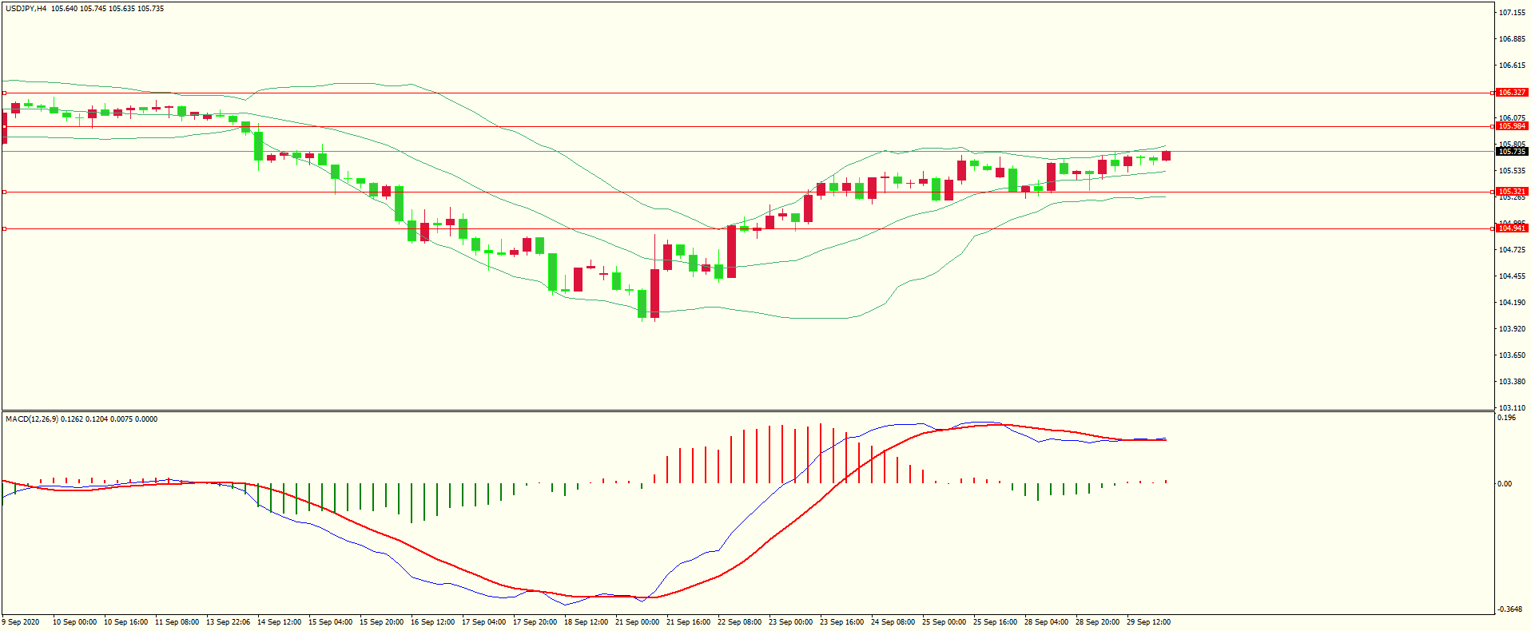Select the 105.984 red price label
The height and width of the screenshot is (631, 1531).
coord(1511,126)
